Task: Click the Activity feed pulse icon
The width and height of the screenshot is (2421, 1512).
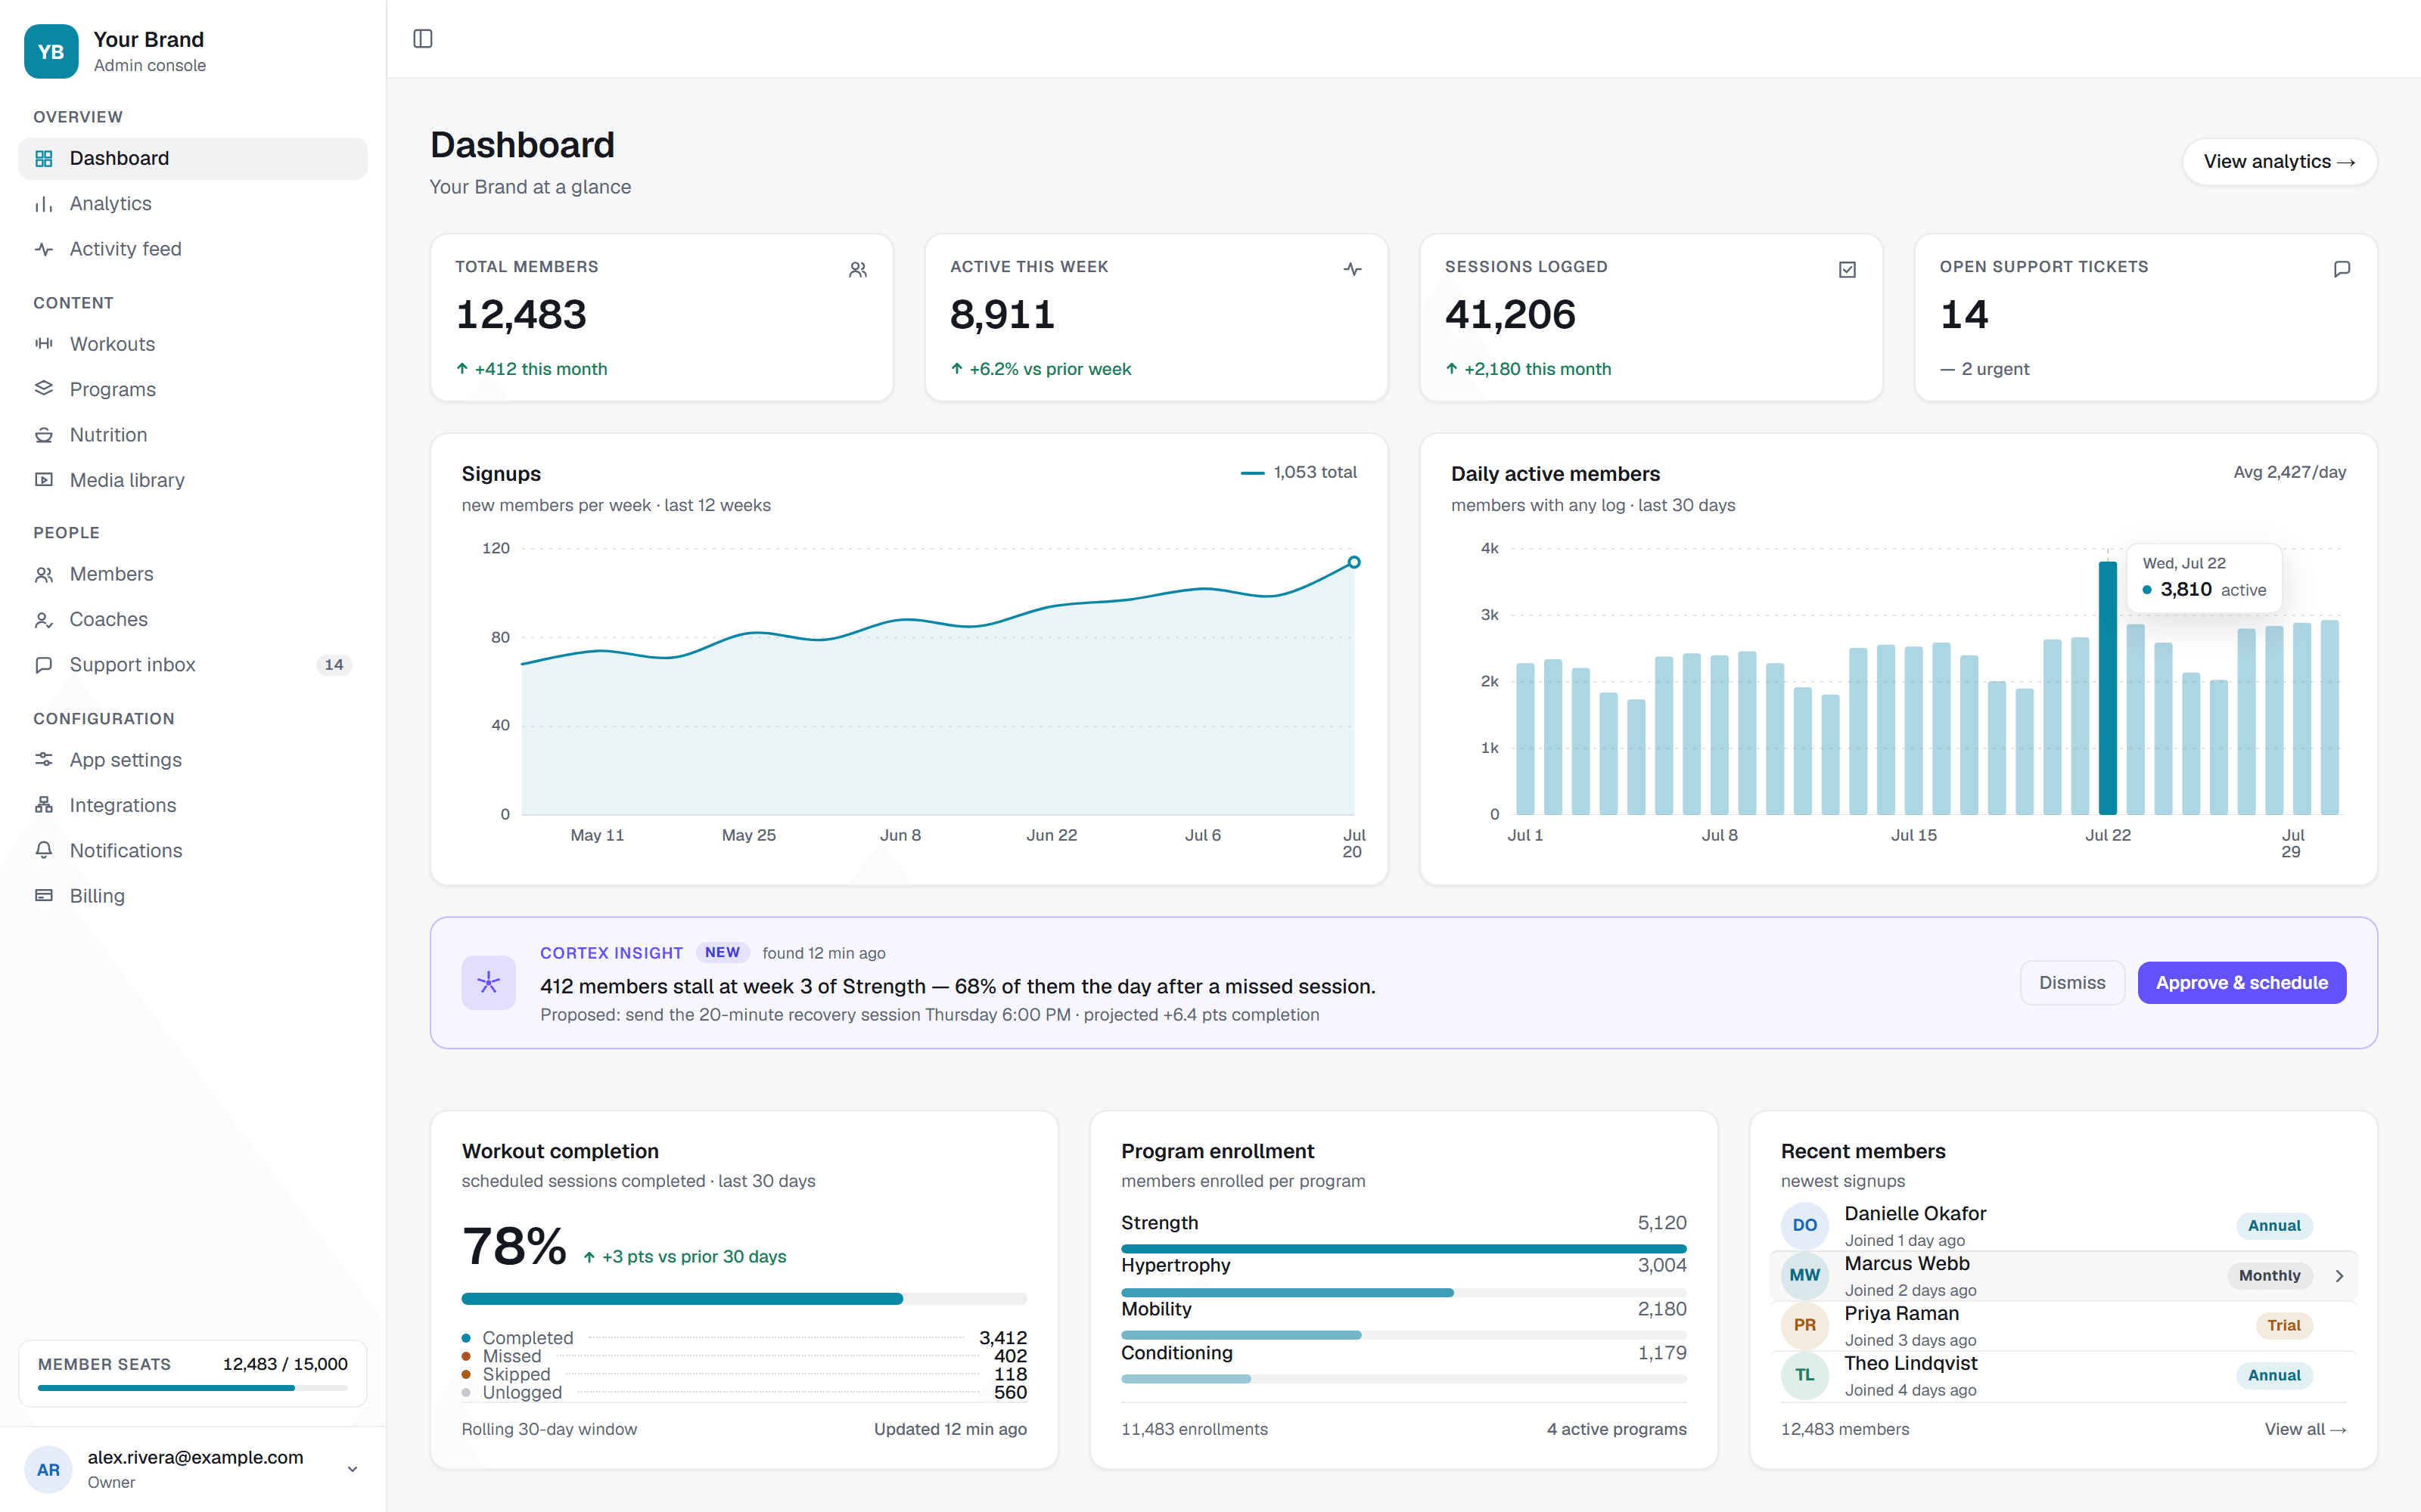Action: [x=44, y=249]
